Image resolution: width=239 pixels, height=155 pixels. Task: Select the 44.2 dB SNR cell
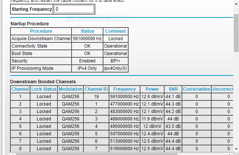173,112
